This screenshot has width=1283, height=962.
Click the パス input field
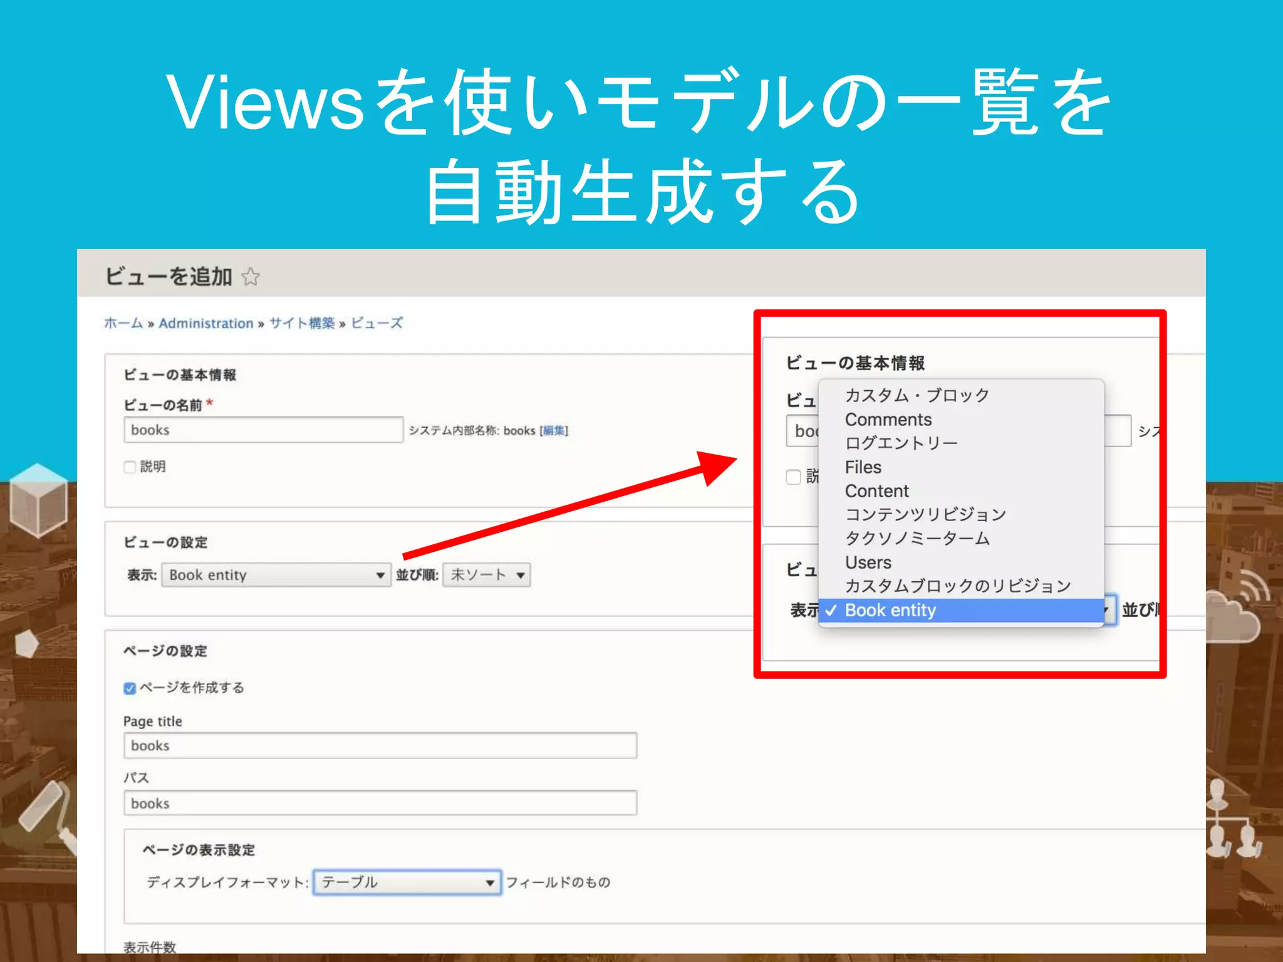pyautogui.click(x=380, y=803)
